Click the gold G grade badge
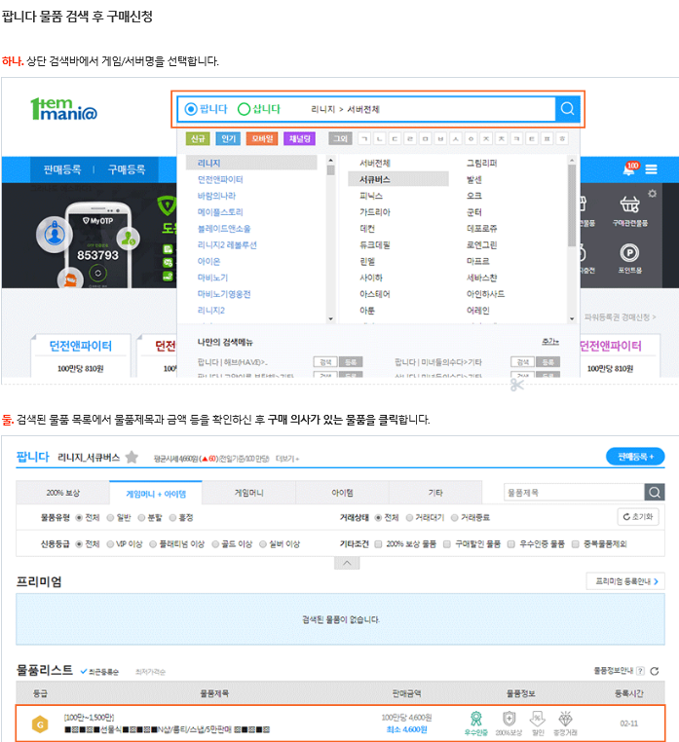Viewport: 679px width, 742px height. (40, 724)
